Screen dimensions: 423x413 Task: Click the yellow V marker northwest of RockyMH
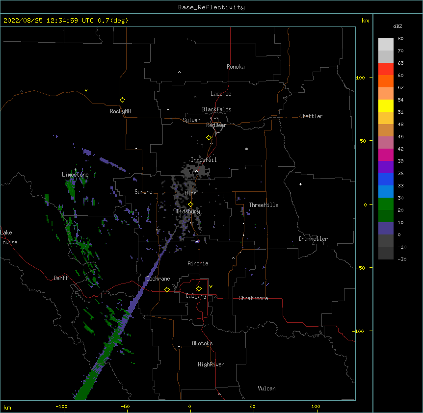[86, 90]
